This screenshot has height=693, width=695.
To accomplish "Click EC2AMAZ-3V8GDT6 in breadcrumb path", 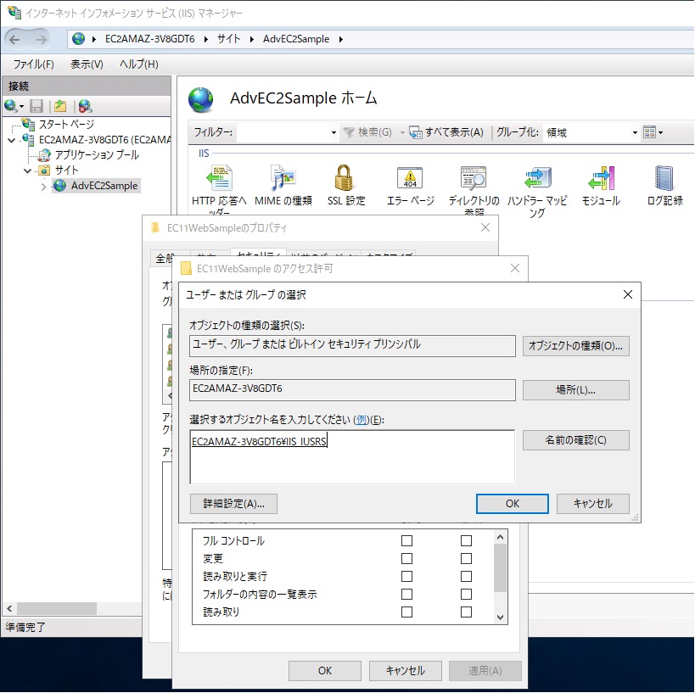I will tap(150, 39).
